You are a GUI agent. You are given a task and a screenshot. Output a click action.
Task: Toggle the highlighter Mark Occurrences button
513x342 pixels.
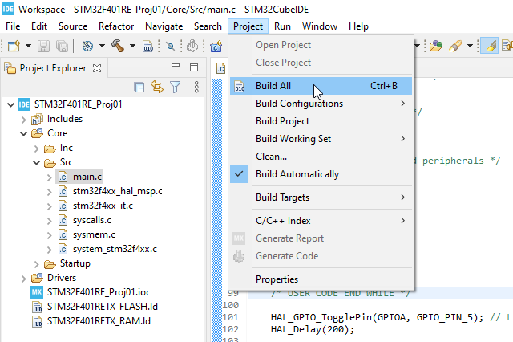tap(488, 46)
